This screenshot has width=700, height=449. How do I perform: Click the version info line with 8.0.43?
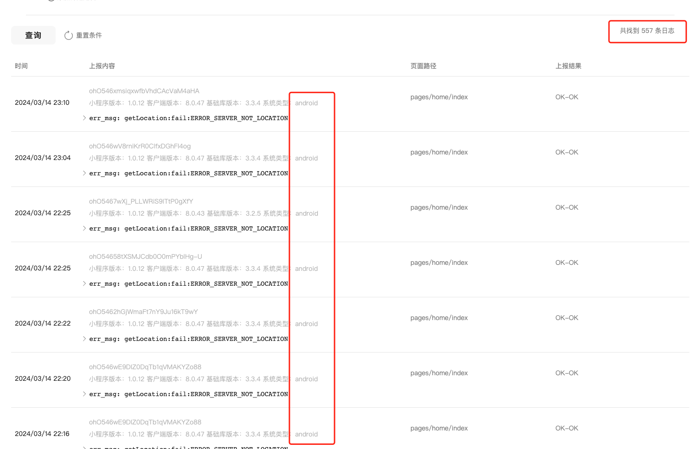coord(204,213)
